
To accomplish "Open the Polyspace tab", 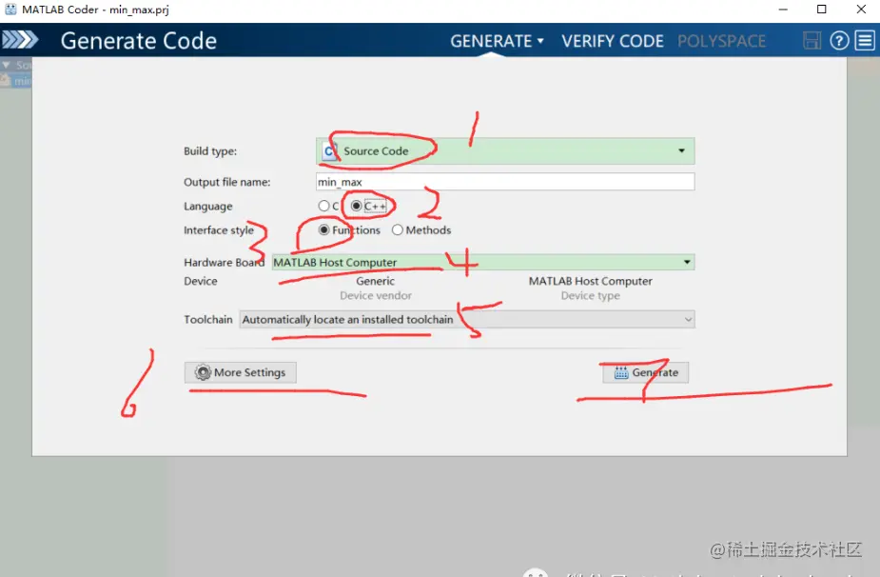I will [x=721, y=41].
